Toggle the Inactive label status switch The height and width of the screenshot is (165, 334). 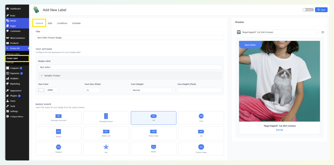pyautogui.click(x=308, y=10)
